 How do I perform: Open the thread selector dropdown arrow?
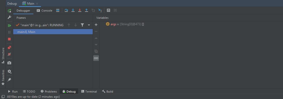pyautogui.click(x=89, y=25)
